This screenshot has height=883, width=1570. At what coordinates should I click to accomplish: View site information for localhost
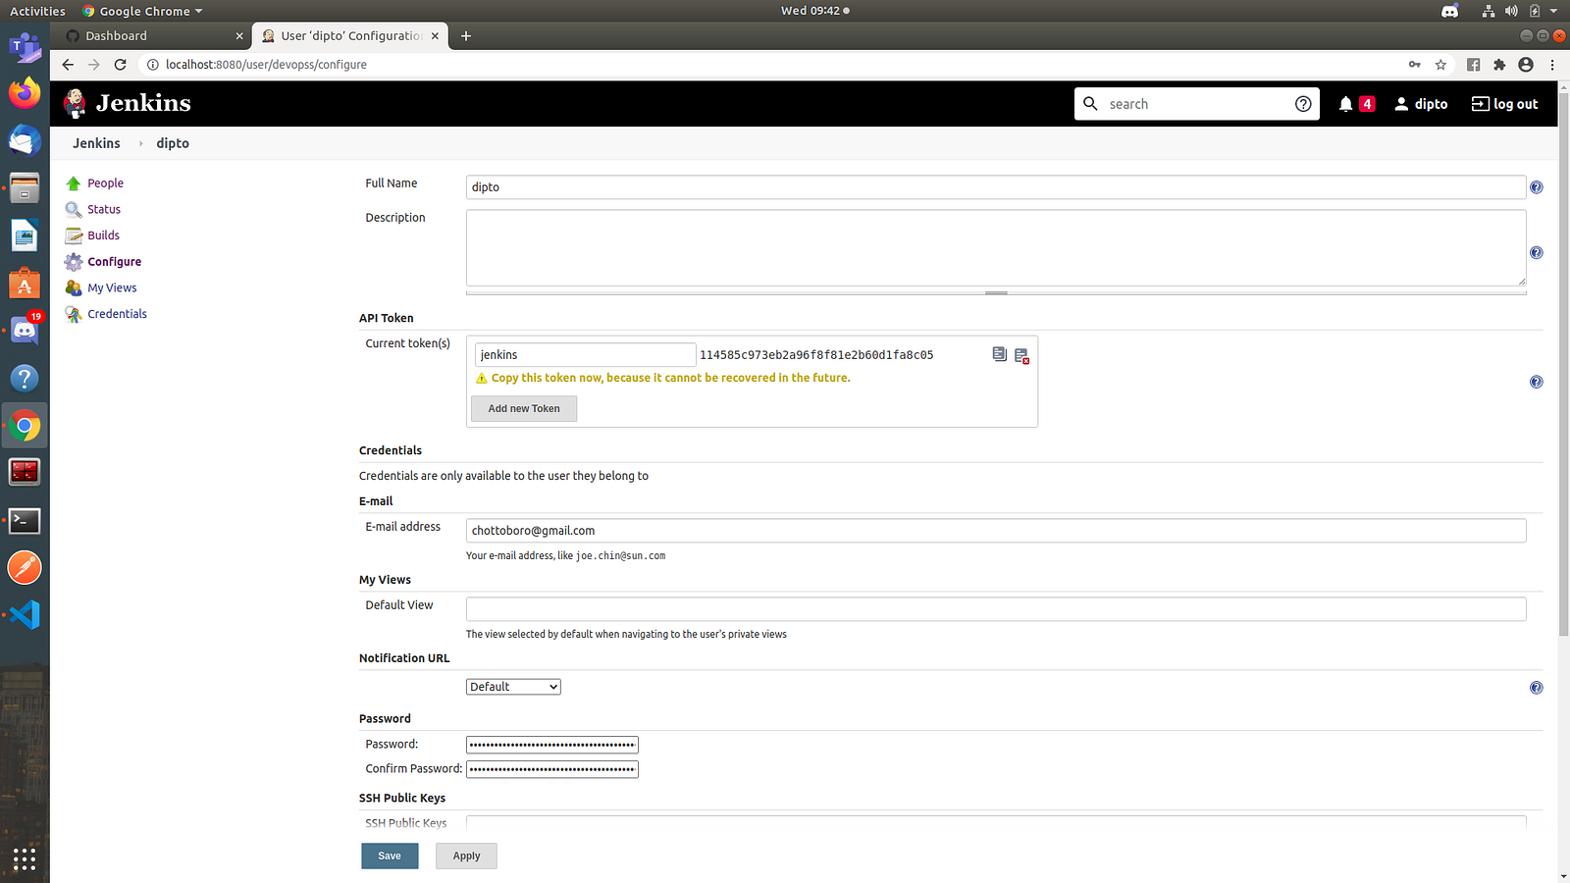point(153,65)
